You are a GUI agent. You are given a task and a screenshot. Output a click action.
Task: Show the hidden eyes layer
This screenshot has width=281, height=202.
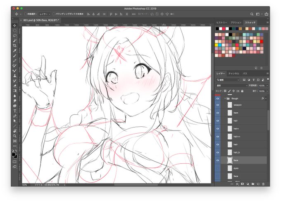pos(217,168)
